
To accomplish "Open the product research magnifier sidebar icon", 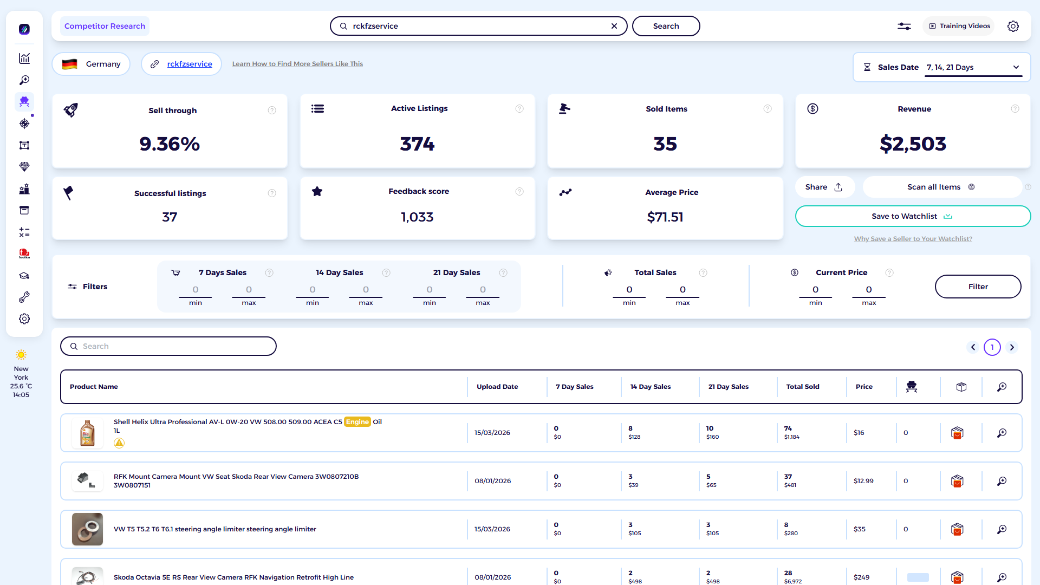I will pos(24,80).
